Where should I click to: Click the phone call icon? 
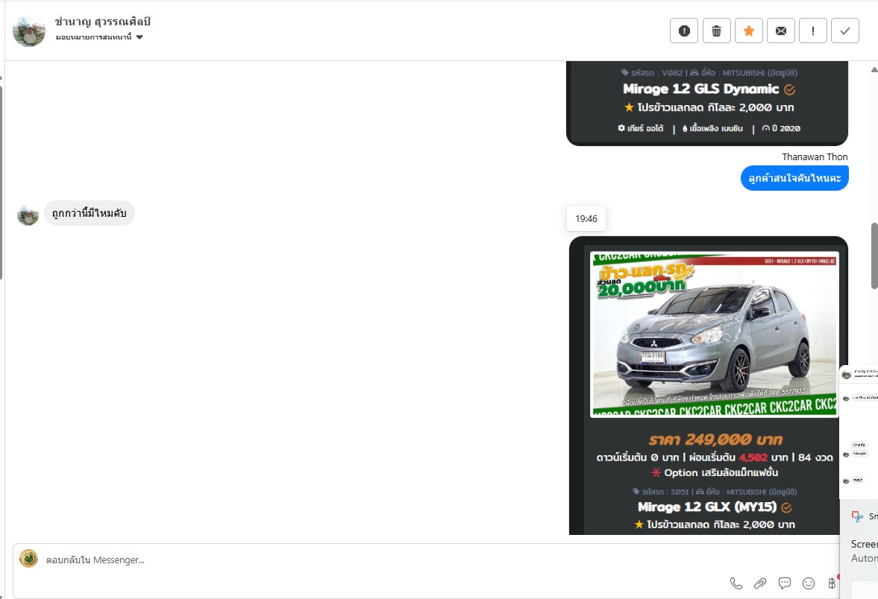coord(736,583)
